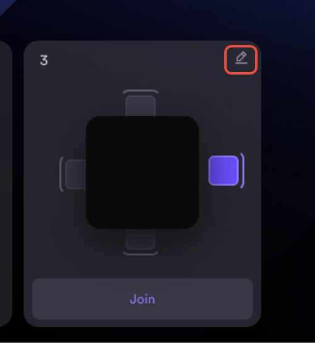
Task: Click card header space between "3" and pencil
Action: [x=136, y=60]
